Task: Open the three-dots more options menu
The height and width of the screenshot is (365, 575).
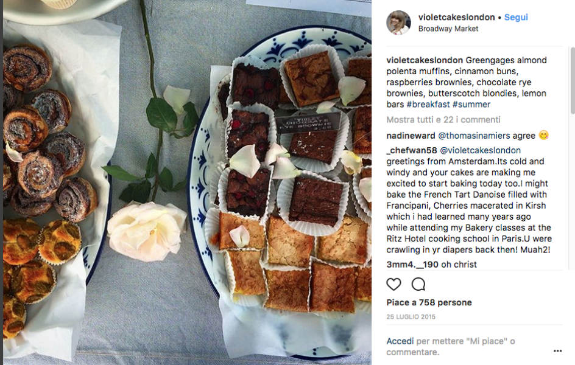Action: coord(557,351)
